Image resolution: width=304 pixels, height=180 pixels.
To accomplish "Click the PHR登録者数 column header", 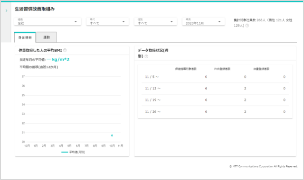I will coord(222,69).
